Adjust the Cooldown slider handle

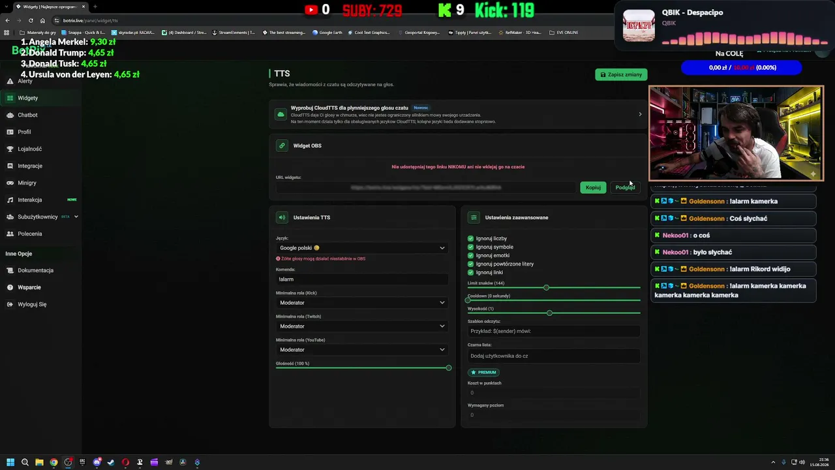(x=468, y=300)
